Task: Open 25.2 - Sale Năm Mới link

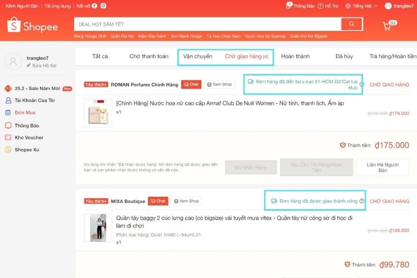Action: 37,88
